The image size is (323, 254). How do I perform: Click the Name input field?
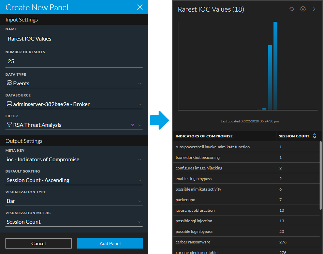[74, 39]
